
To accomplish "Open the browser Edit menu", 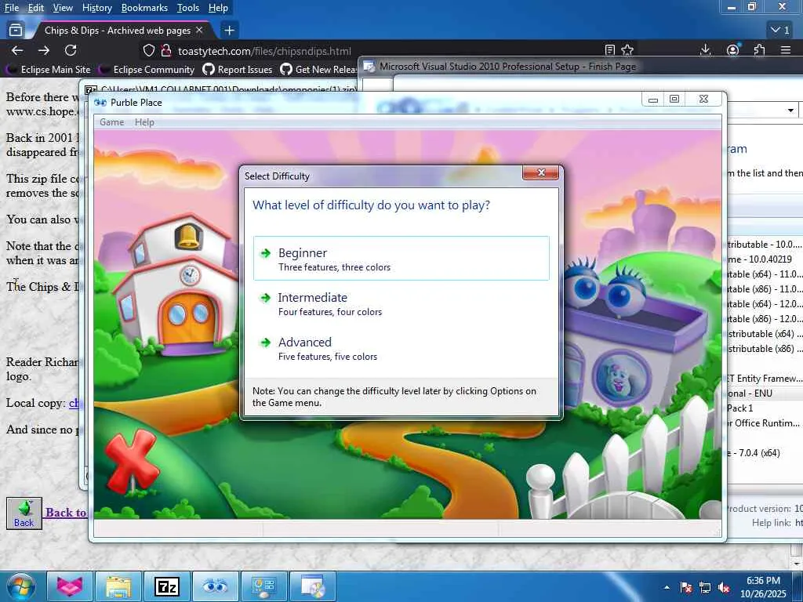I will 36,8.
